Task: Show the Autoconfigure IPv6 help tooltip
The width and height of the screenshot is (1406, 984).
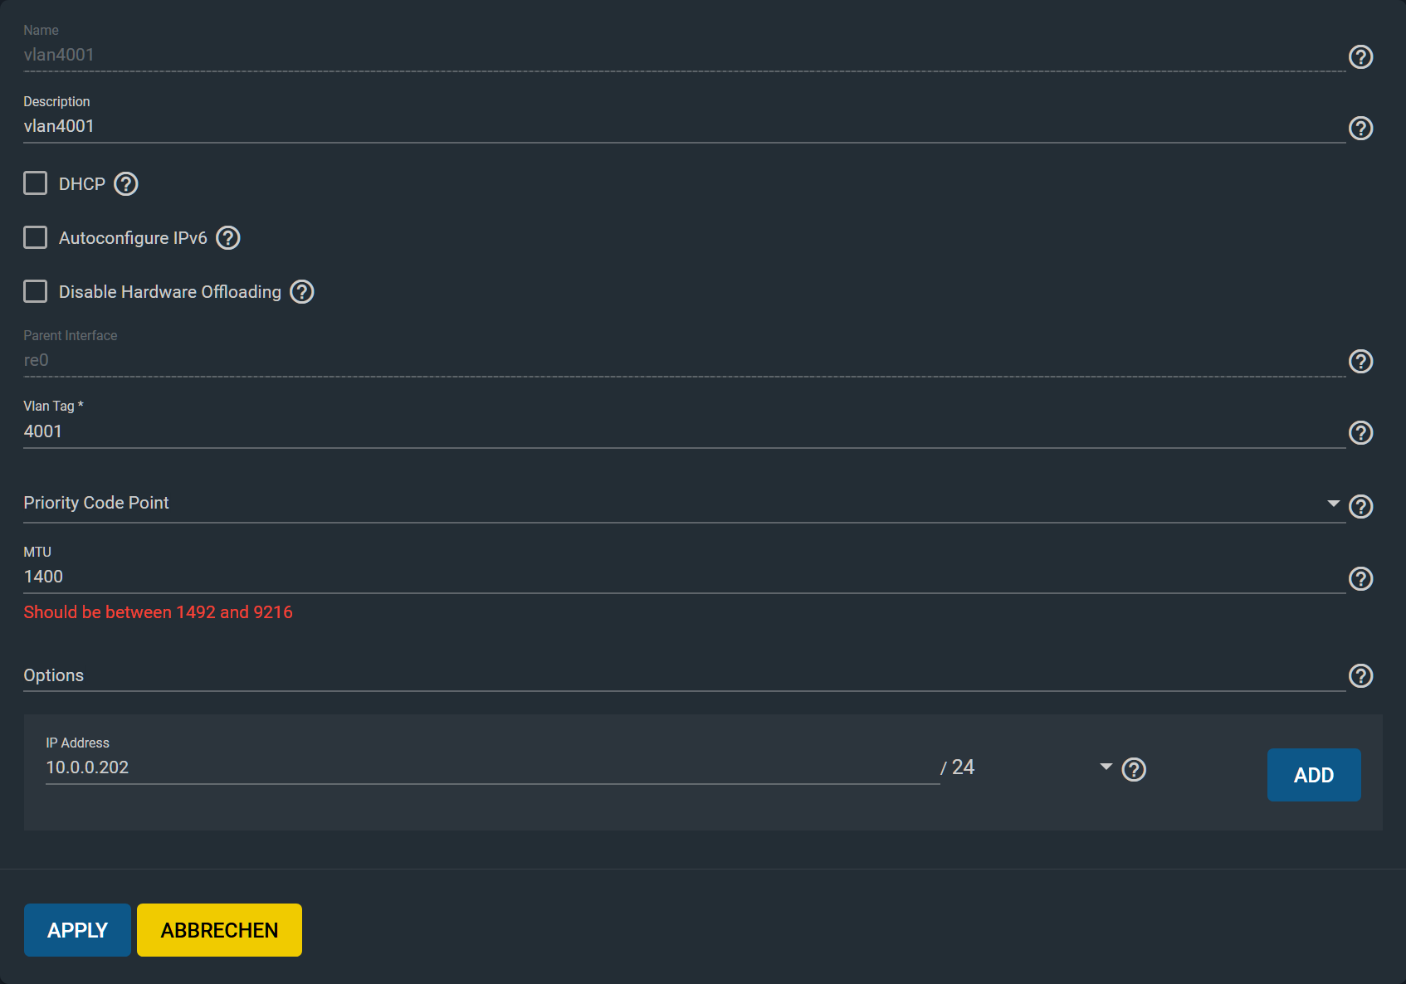Action: pyautogui.click(x=227, y=237)
